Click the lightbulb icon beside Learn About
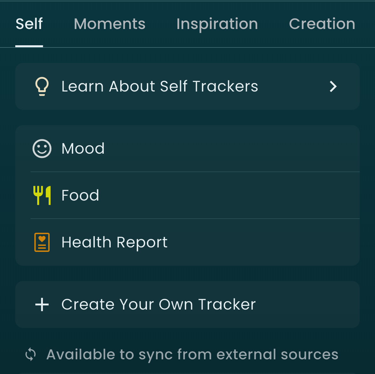Image resolution: width=375 pixels, height=374 pixels. pyautogui.click(x=42, y=86)
